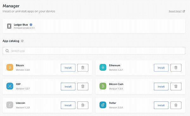This screenshot has width=190, height=116.
Task: Uninstall Litecoin using its trash icon
Action: coord(83,105)
